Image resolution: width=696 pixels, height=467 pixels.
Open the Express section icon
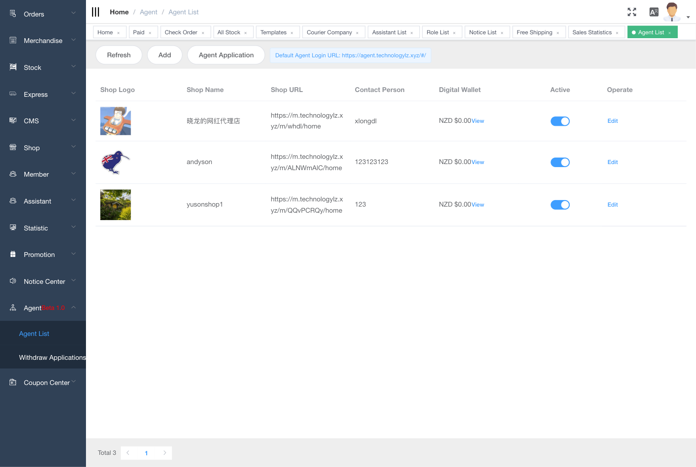click(x=12, y=94)
